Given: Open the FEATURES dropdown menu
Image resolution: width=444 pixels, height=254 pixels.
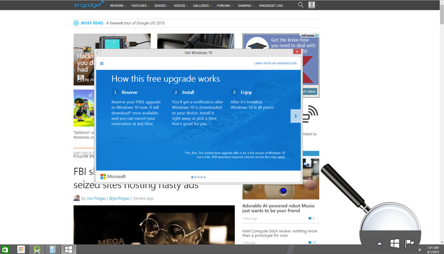Looking at the screenshot, I should (x=140, y=6).
